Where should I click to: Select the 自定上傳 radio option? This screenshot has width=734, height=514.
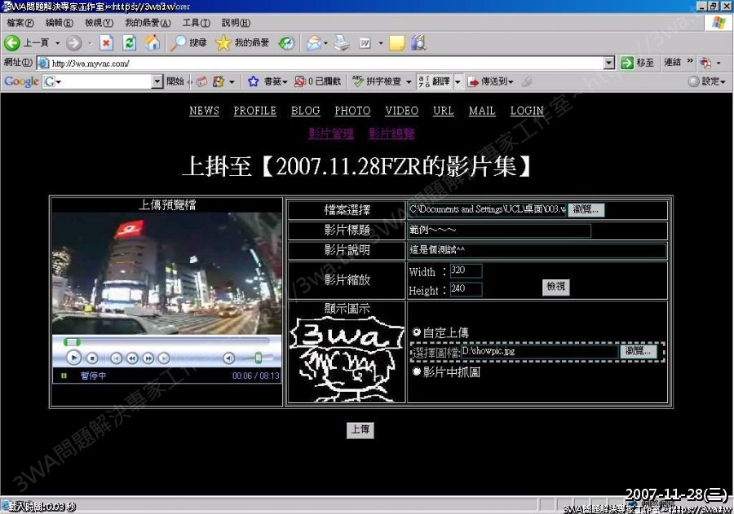(x=418, y=332)
